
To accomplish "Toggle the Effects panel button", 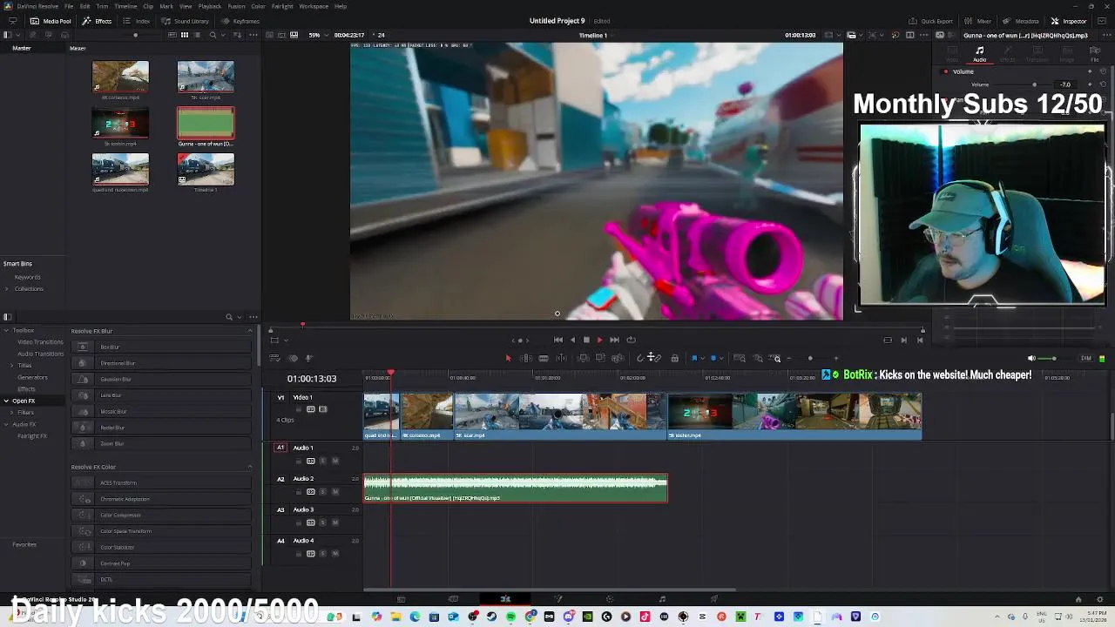I will pos(98,21).
